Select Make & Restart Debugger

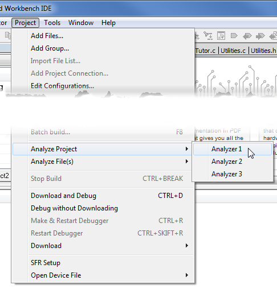click(x=103, y=221)
